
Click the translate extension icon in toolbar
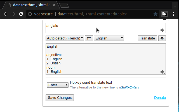[x=164, y=14]
